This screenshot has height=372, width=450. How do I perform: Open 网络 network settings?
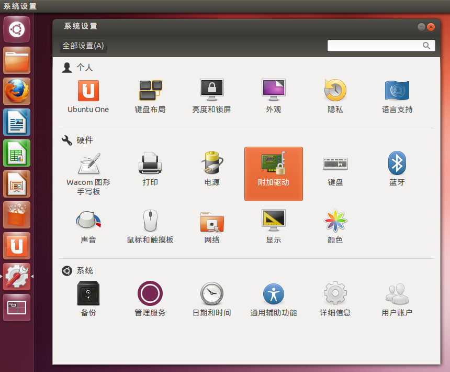(212, 227)
